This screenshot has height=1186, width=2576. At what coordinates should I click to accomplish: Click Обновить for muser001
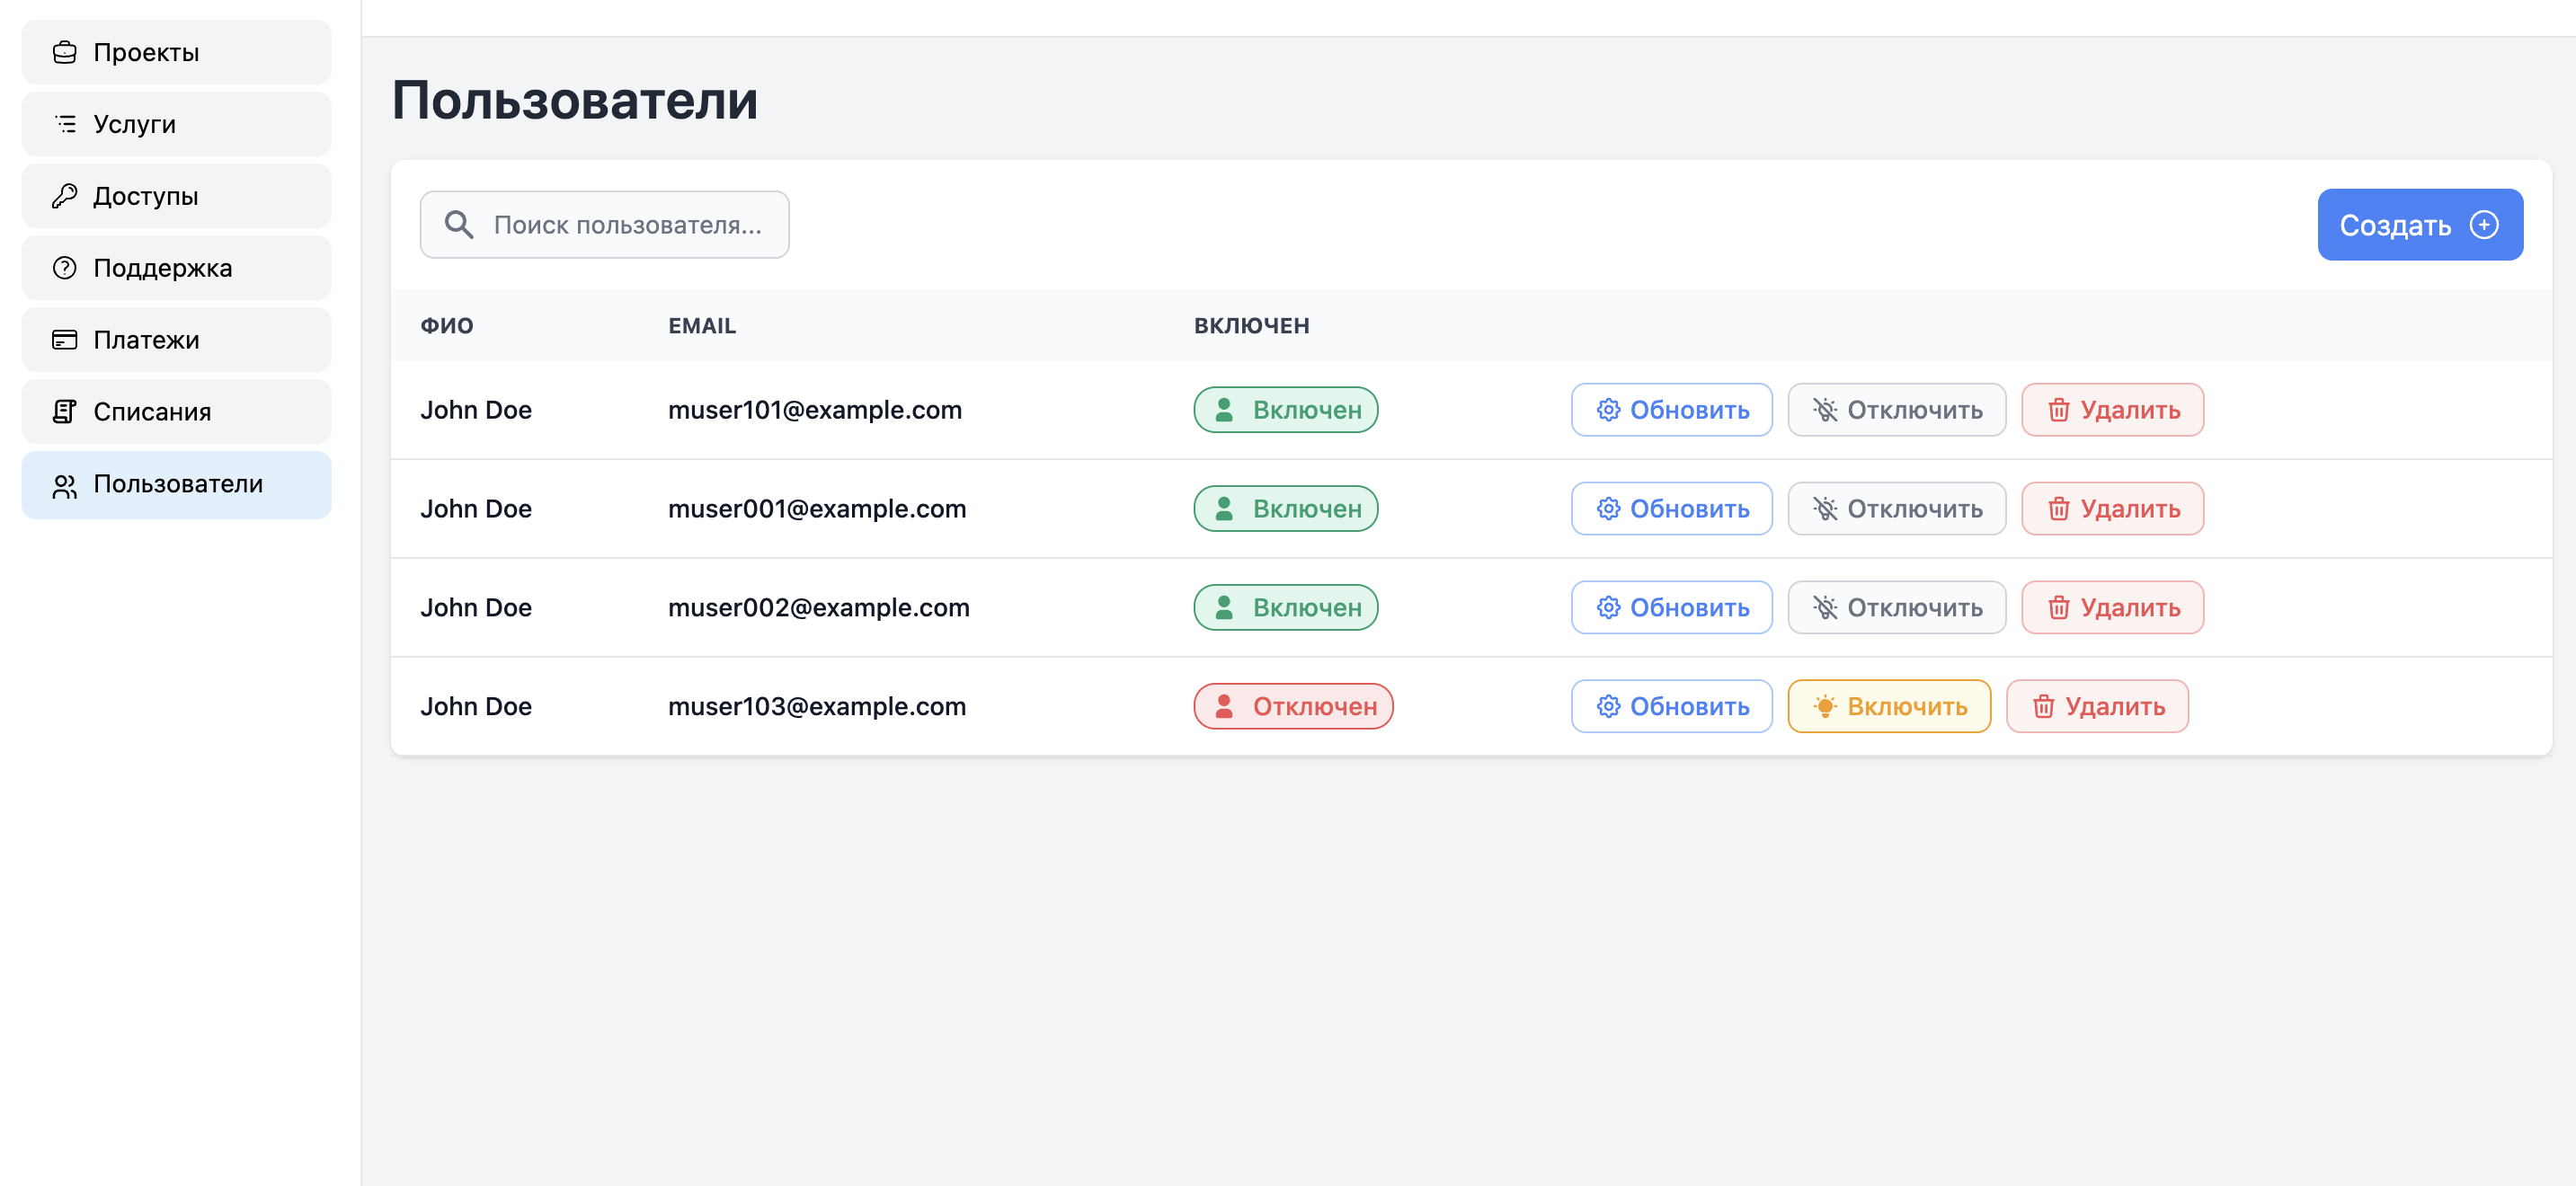1671,509
